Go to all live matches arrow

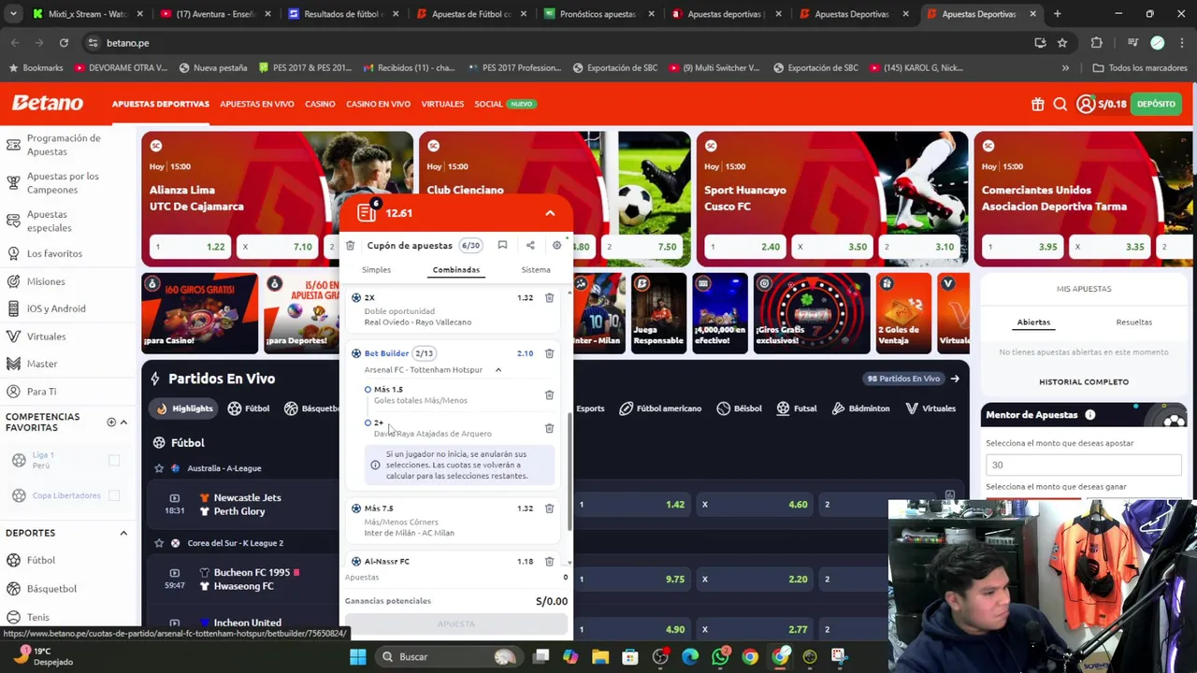[x=955, y=379]
